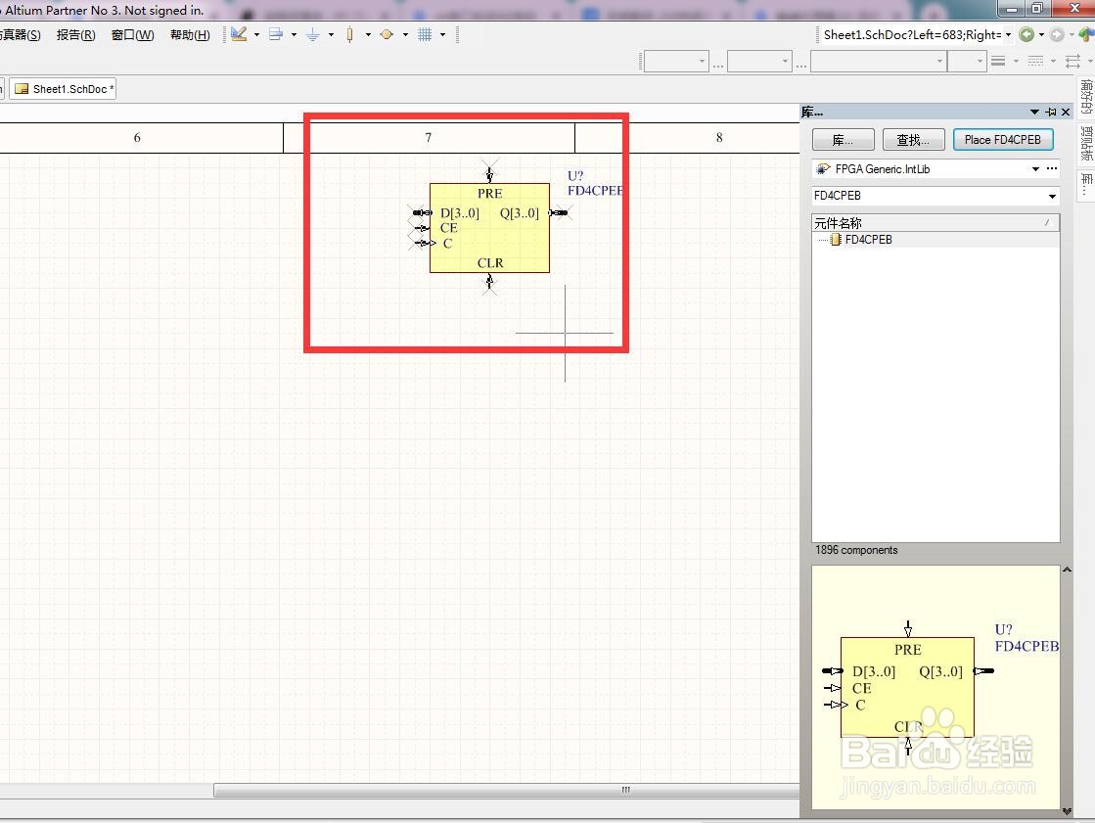This screenshot has height=823, width=1095.
Task: Select the FD4CPEB row in component list
Action: 935,240
